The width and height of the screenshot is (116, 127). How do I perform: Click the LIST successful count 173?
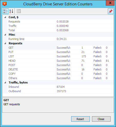84,56
